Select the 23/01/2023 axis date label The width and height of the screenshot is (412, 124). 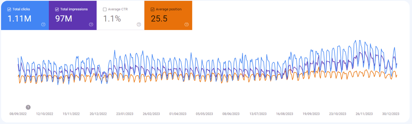[125, 114]
